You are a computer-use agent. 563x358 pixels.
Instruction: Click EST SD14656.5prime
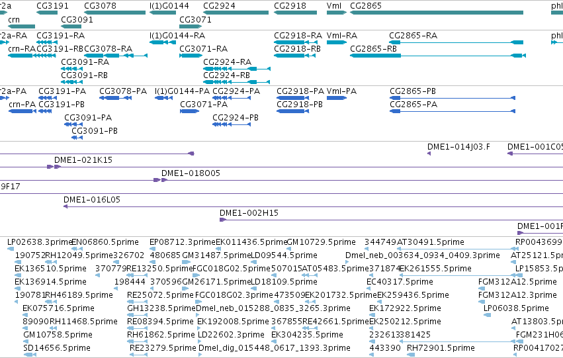tap(57, 348)
